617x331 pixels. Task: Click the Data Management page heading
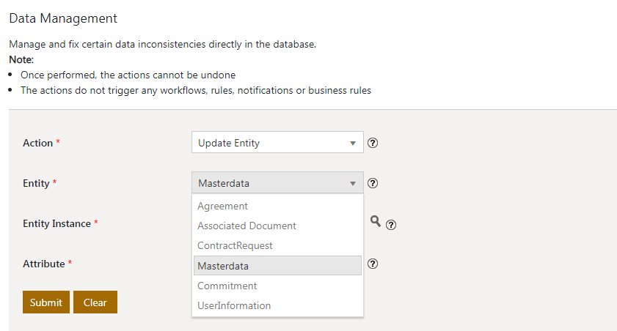[x=63, y=18]
